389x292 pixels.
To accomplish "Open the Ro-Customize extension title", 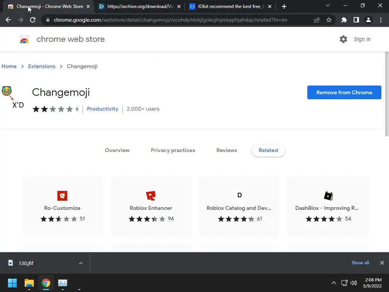I will point(62,208).
